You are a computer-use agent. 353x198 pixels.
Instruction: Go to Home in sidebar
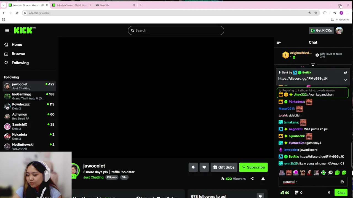(17, 45)
